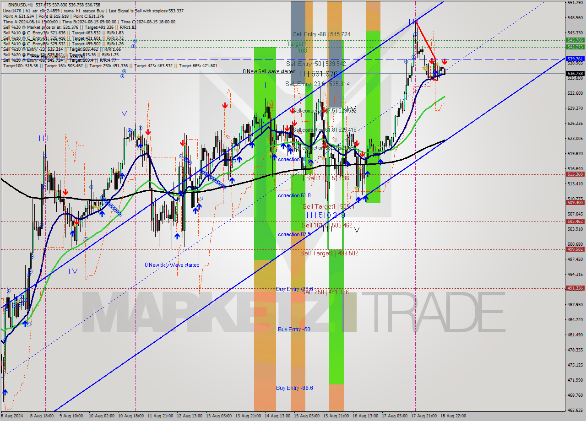Screen dimensions: 586x421
Task: Click the 'Sell Entry -50 | 539.542' label
Action: pyautogui.click(x=316, y=64)
